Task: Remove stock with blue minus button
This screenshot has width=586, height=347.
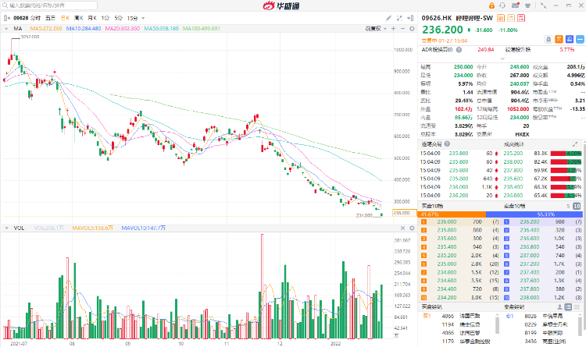Action: coord(580,39)
